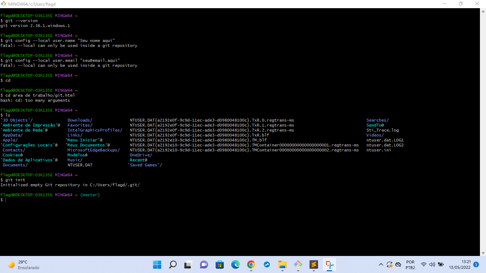Open Wi-Fi network tray icon
This screenshot has width=486, height=273.
pyautogui.click(x=424, y=264)
